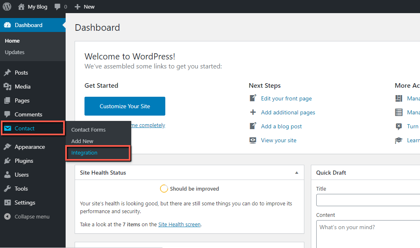This screenshot has height=248, width=420.
Task: Go to Updates under Dashboard
Action: [14, 52]
